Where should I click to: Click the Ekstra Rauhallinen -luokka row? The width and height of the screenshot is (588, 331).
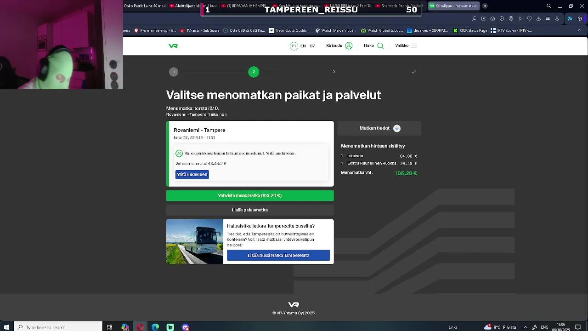379,164
